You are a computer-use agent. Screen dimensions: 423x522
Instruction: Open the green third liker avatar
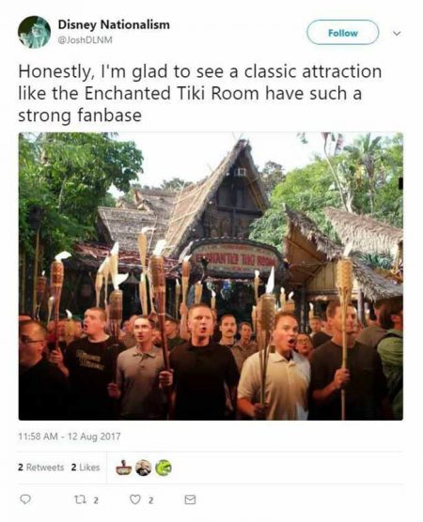[164, 468]
